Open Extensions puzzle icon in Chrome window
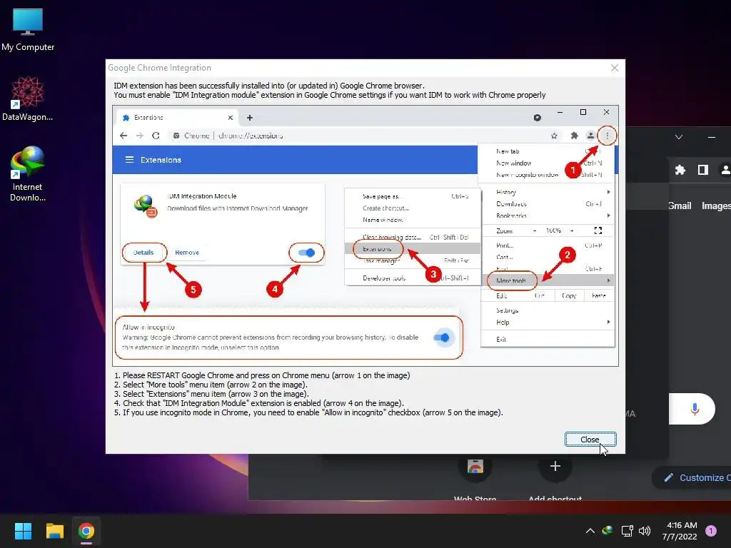Screen dimensions: 731x548 click(680, 170)
